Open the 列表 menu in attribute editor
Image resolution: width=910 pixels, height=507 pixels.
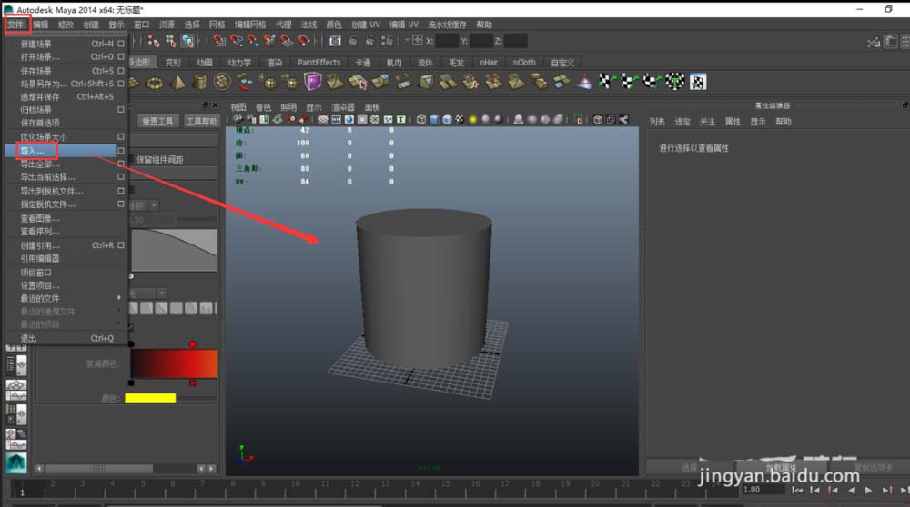point(657,122)
